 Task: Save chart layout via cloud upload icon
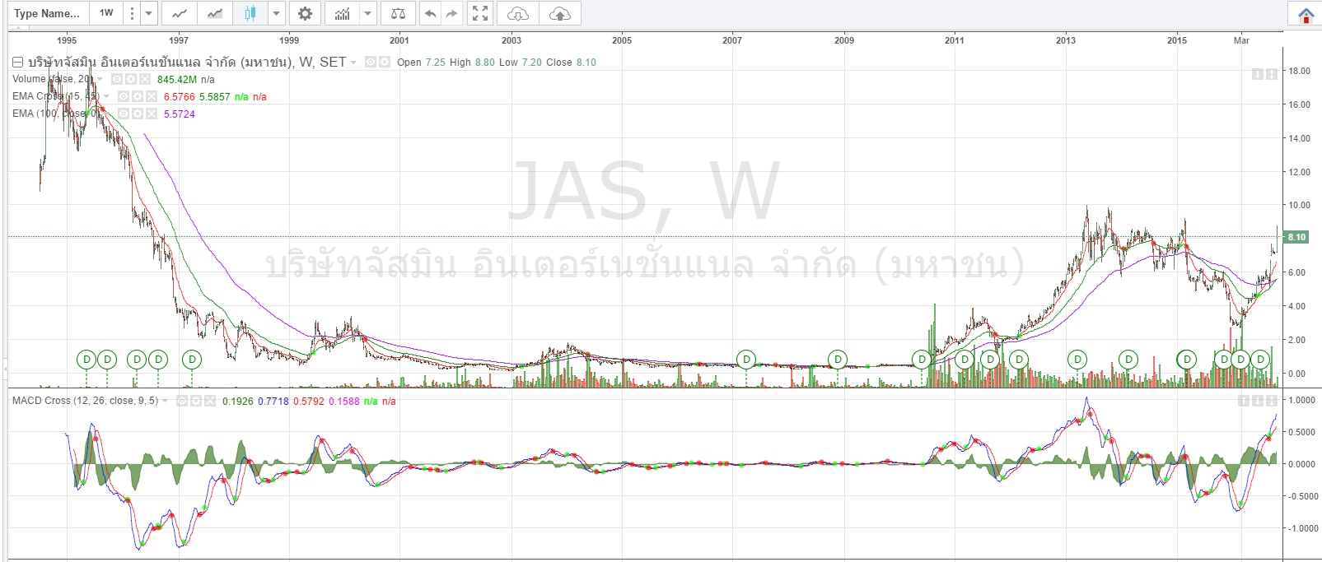(x=560, y=13)
